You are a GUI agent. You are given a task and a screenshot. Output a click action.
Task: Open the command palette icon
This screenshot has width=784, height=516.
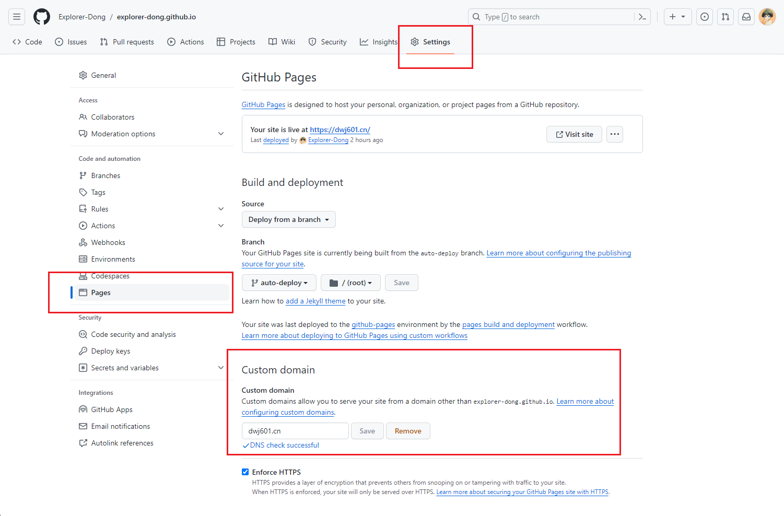click(642, 17)
